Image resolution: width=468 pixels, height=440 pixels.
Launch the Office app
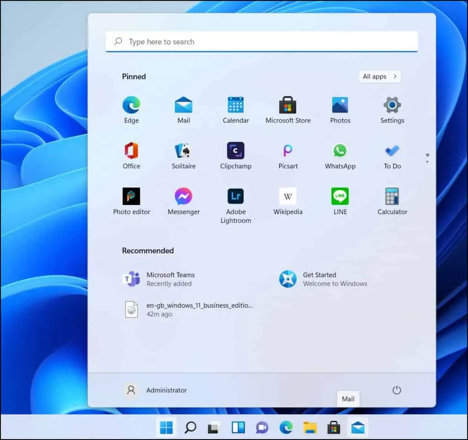[x=131, y=156]
